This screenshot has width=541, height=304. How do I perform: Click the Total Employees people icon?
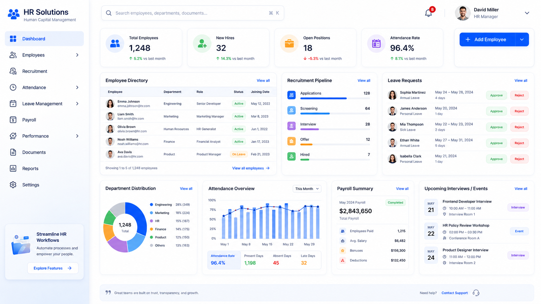(115, 43)
